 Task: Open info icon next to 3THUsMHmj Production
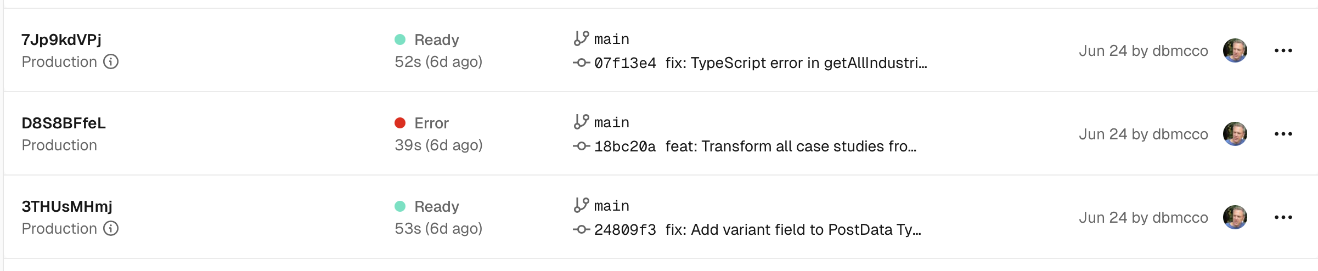coord(111,228)
